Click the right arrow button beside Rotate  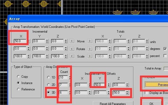[90, 49]
